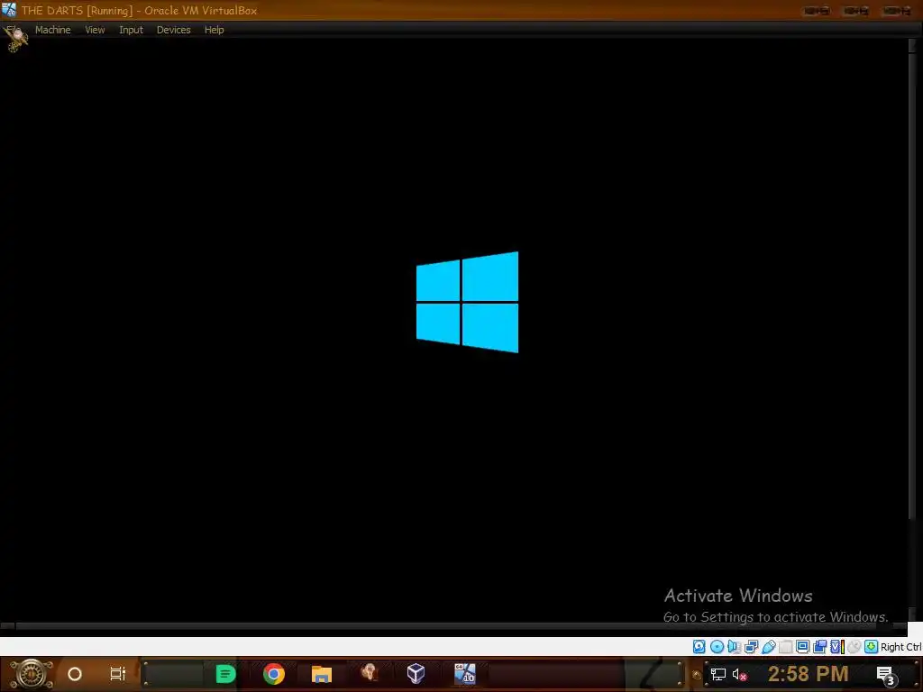Launch Google Chrome from the taskbar
The height and width of the screenshot is (692, 923).
click(274, 674)
